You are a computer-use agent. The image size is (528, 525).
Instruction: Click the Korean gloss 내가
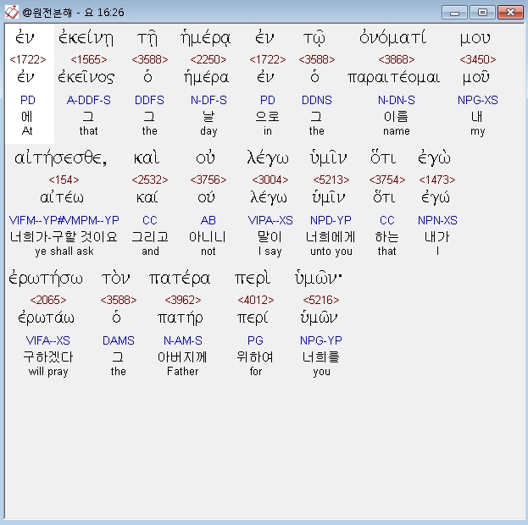click(436, 236)
